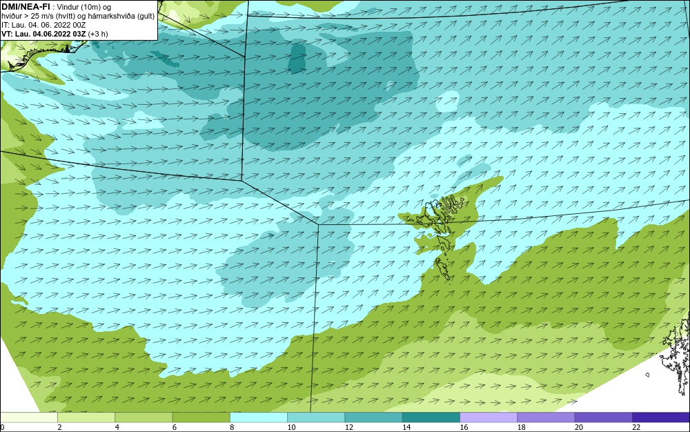Click the legend tick label '2'
Screen dimensions: 690x432
pos(59,427)
